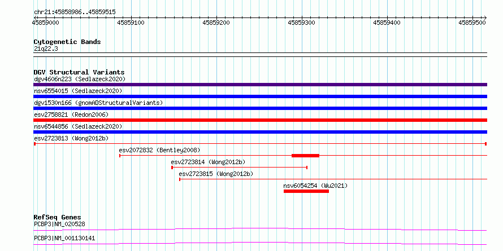Click the thin red esv2723813 variant line
Image resolution: width=503 pixels, height=251 pixels.
pyautogui.click(x=260, y=144)
